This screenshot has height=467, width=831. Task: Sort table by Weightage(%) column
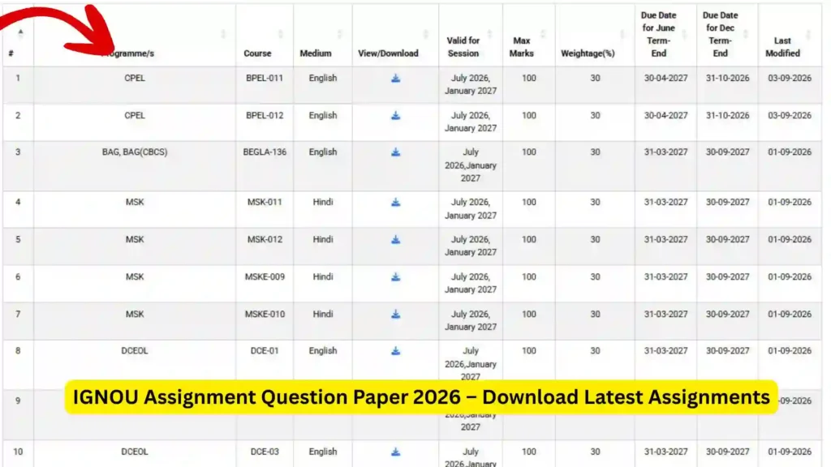pyautogui.click(x=595, y=35)
